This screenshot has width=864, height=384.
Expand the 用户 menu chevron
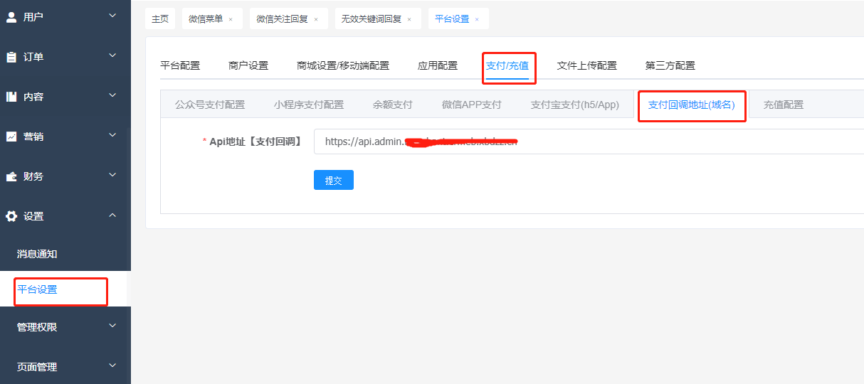(x=112, y=15)
